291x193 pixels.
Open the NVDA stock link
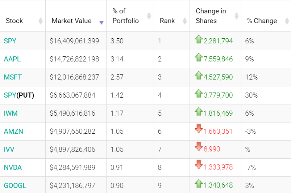coord(13,167)
